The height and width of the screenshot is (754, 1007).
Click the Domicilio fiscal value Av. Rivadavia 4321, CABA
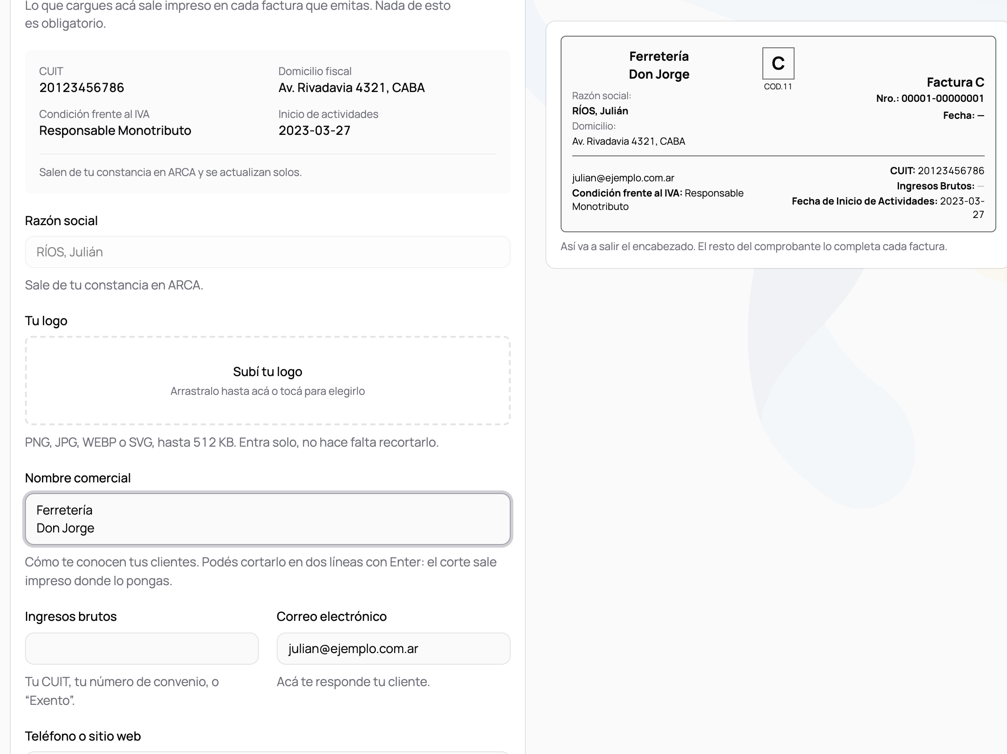pyautogui.click(x=351, y=88)
